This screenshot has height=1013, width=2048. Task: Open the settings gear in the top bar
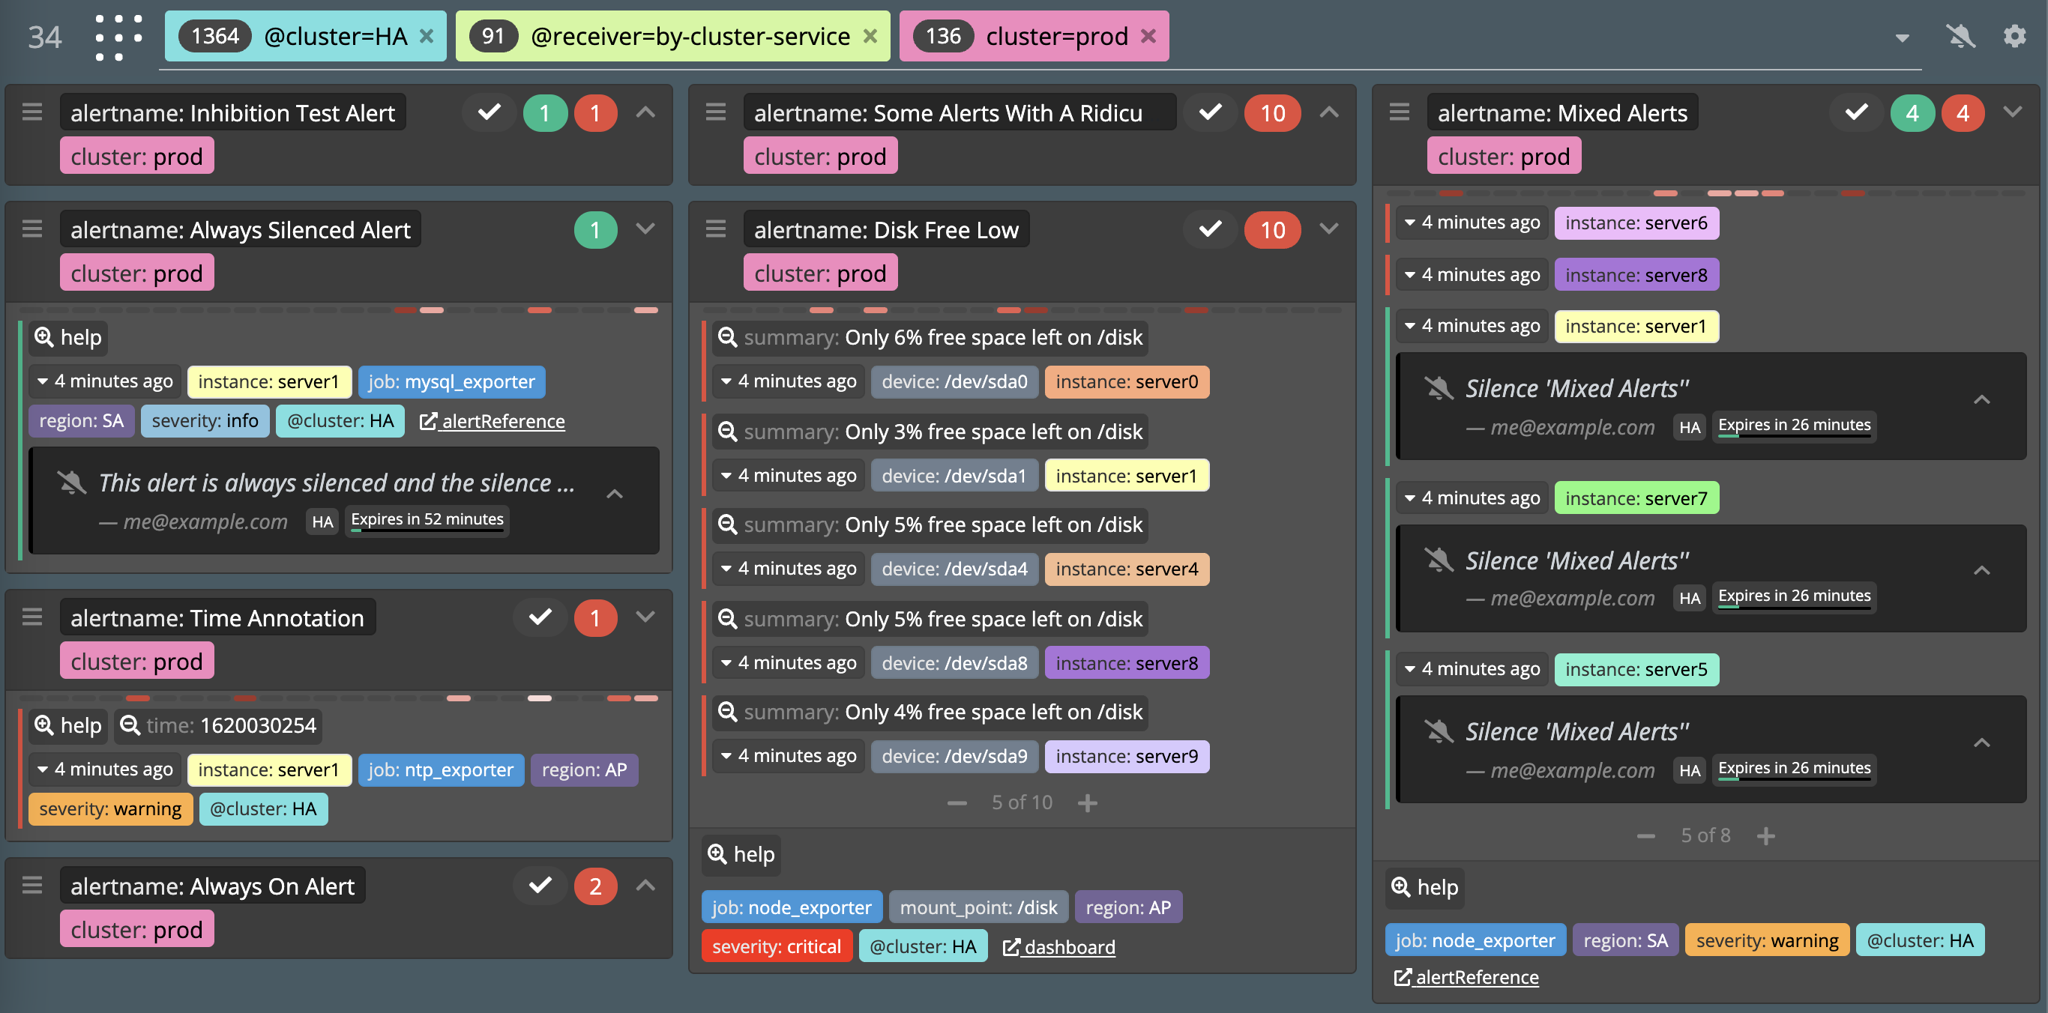[x=2014, y=36]
